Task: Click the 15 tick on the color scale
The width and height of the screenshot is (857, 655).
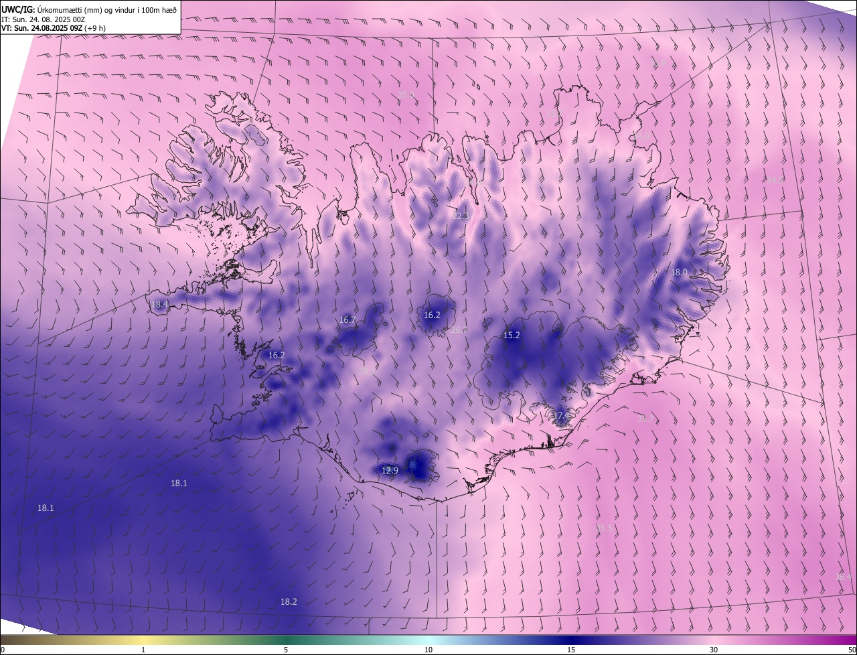Action: click(x=571, y=650)
